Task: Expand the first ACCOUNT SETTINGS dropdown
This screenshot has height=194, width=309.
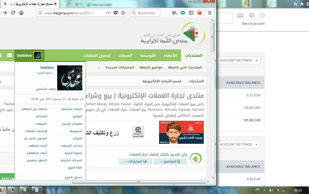Action: point(238,60)
